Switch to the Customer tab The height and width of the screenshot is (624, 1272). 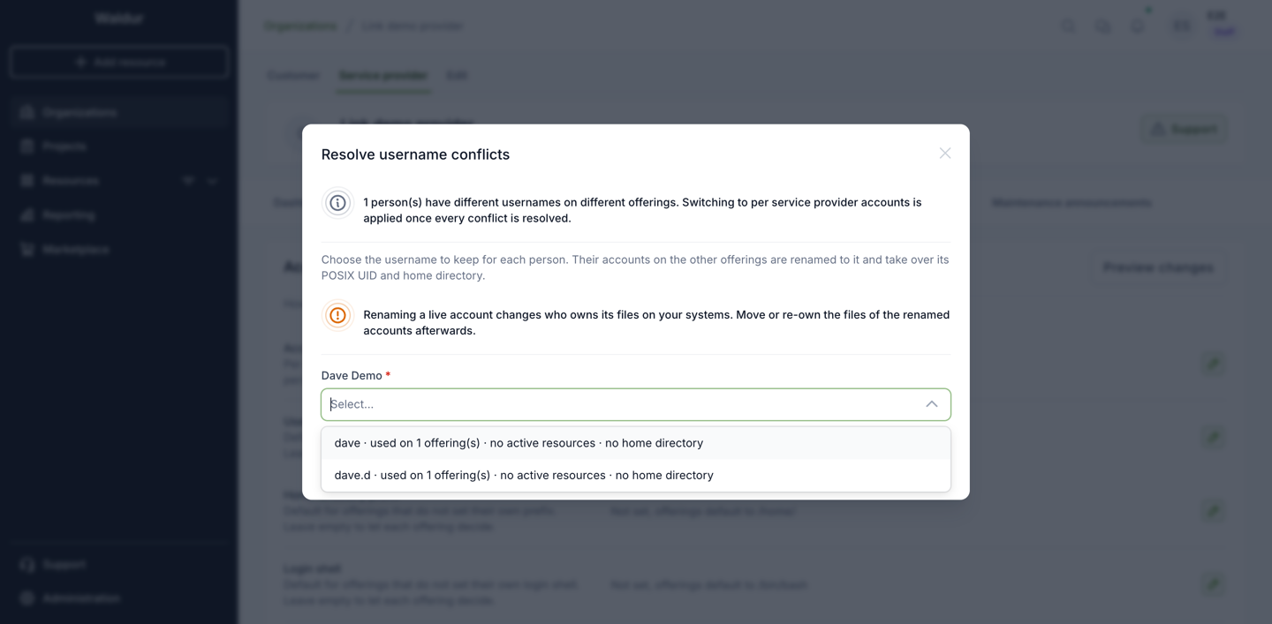tap(293, 76)
